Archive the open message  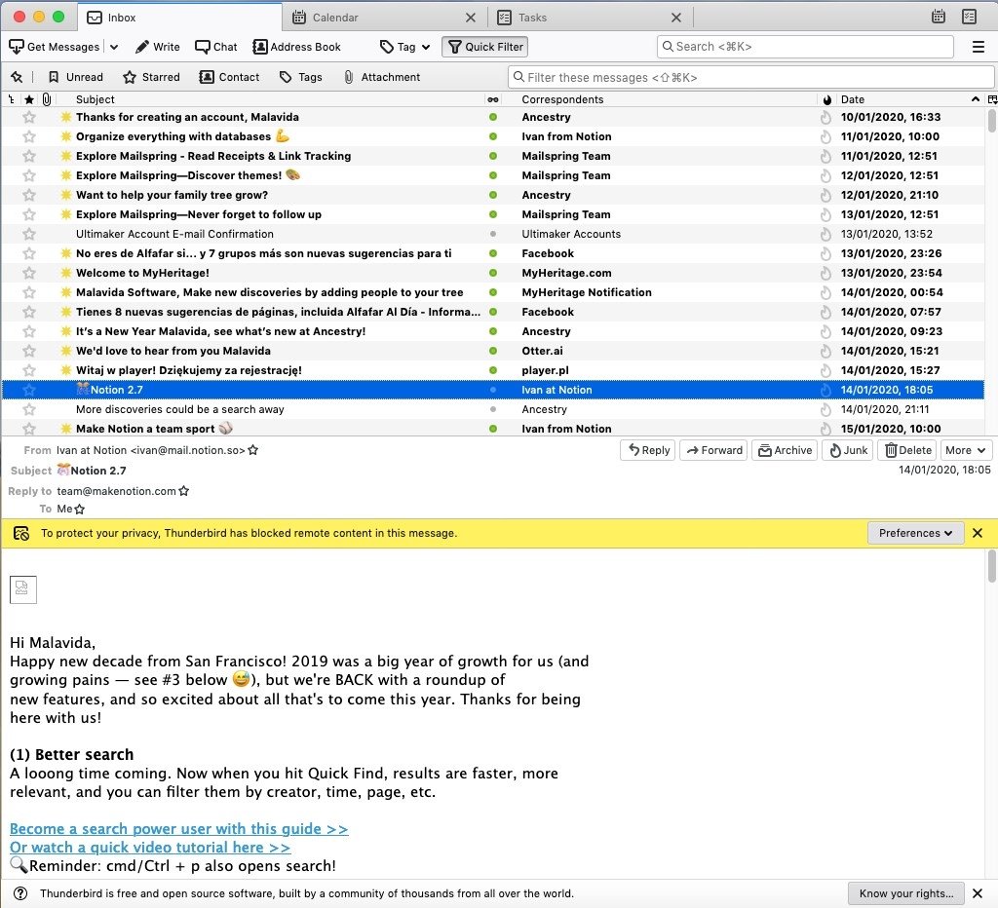click(785, 450)
